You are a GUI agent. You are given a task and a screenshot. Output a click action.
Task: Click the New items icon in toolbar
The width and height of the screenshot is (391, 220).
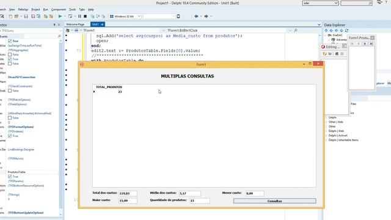coord(10,16)
